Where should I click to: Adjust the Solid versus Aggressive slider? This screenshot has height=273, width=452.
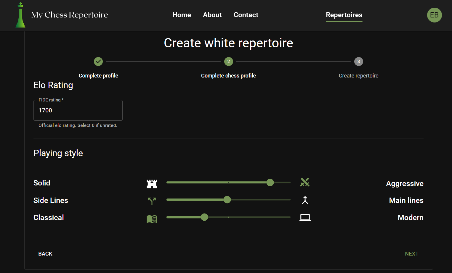click(270, 182)
